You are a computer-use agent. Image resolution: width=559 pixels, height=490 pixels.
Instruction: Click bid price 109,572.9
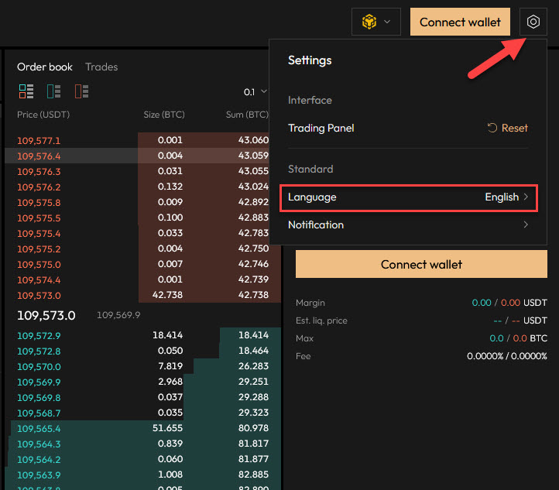(39, 335)
